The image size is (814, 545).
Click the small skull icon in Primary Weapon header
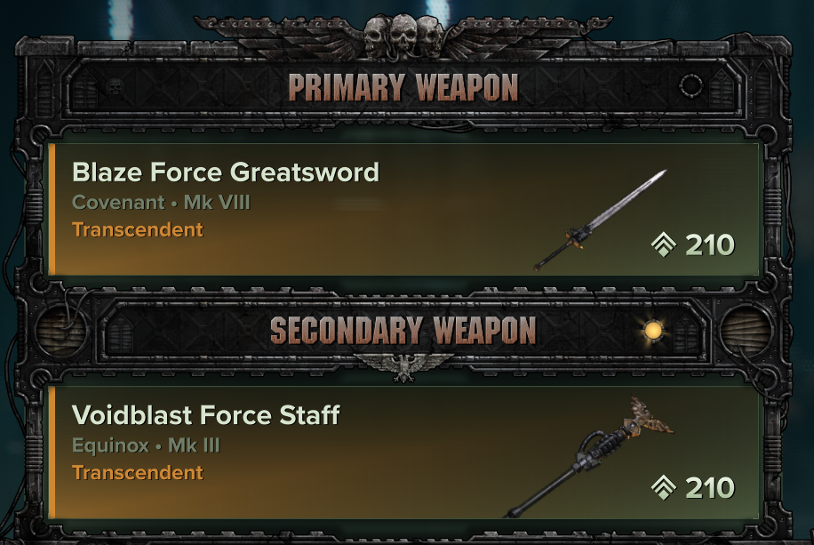pos(115,86)
